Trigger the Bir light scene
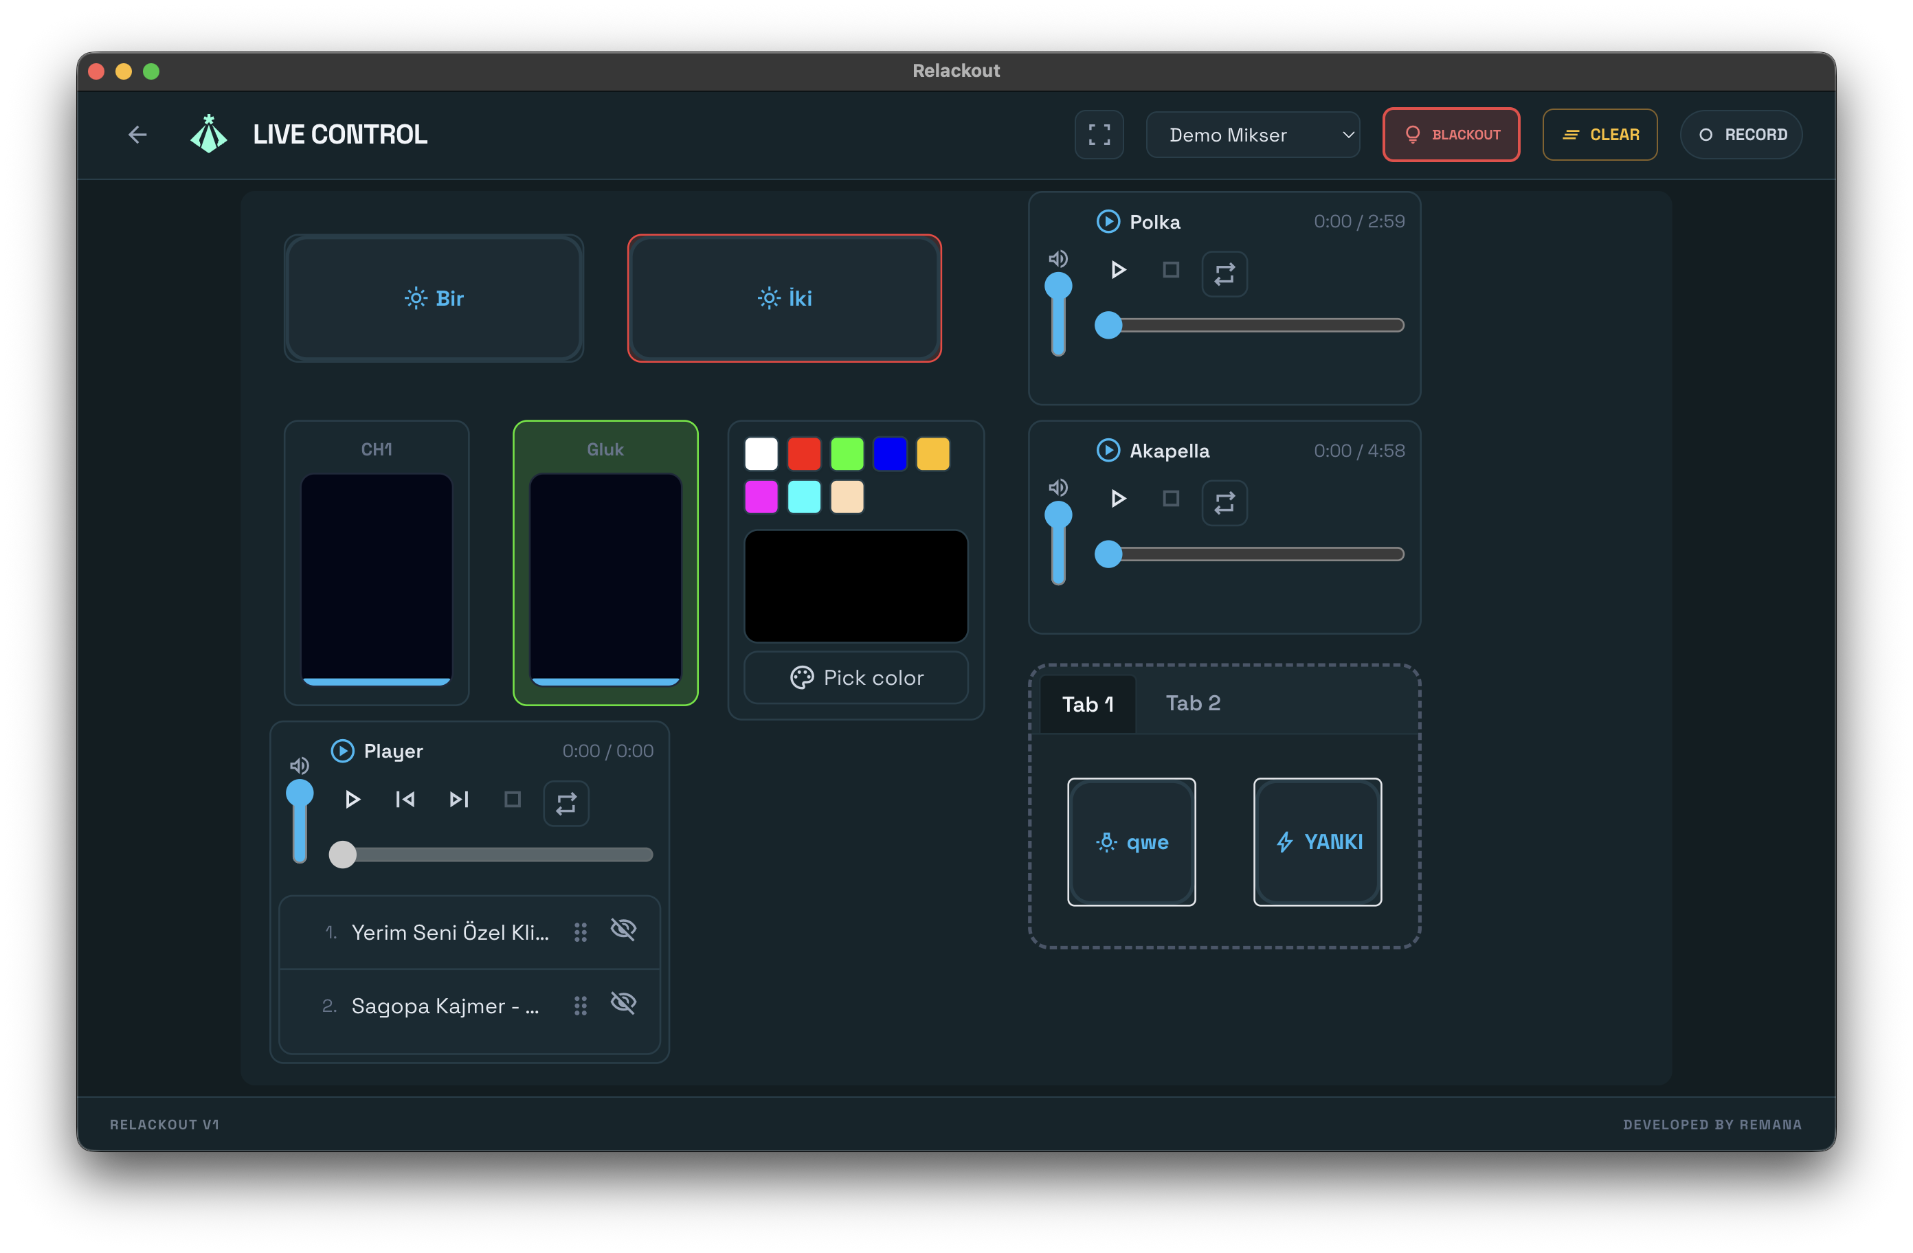The image size is (1913, 1253). (x=434, y=298)
